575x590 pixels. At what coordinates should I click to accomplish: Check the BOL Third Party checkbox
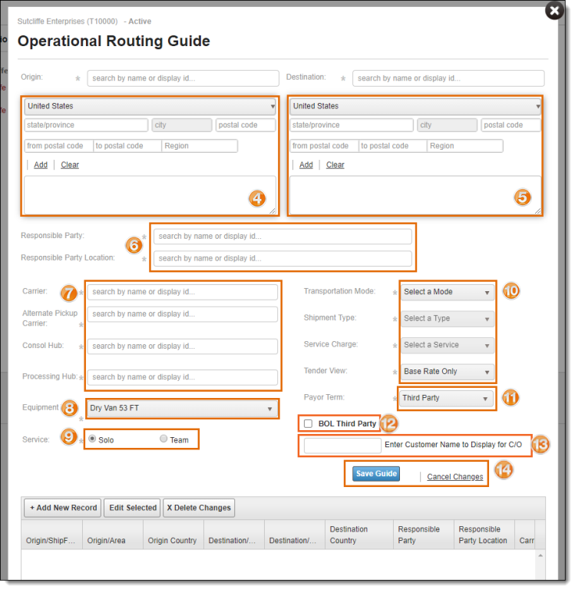click(x=309, y=423)
